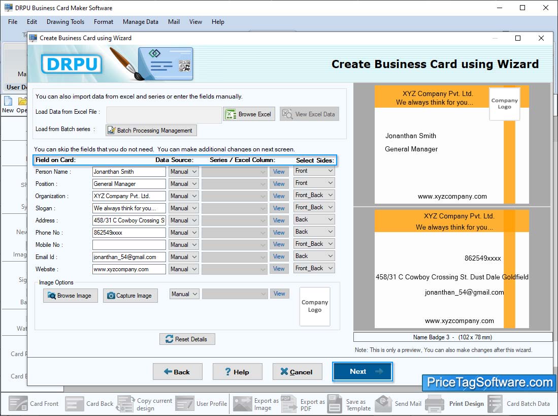The image size is (558, 416).
Task: Open the File menu
Action: coord(13,22)
